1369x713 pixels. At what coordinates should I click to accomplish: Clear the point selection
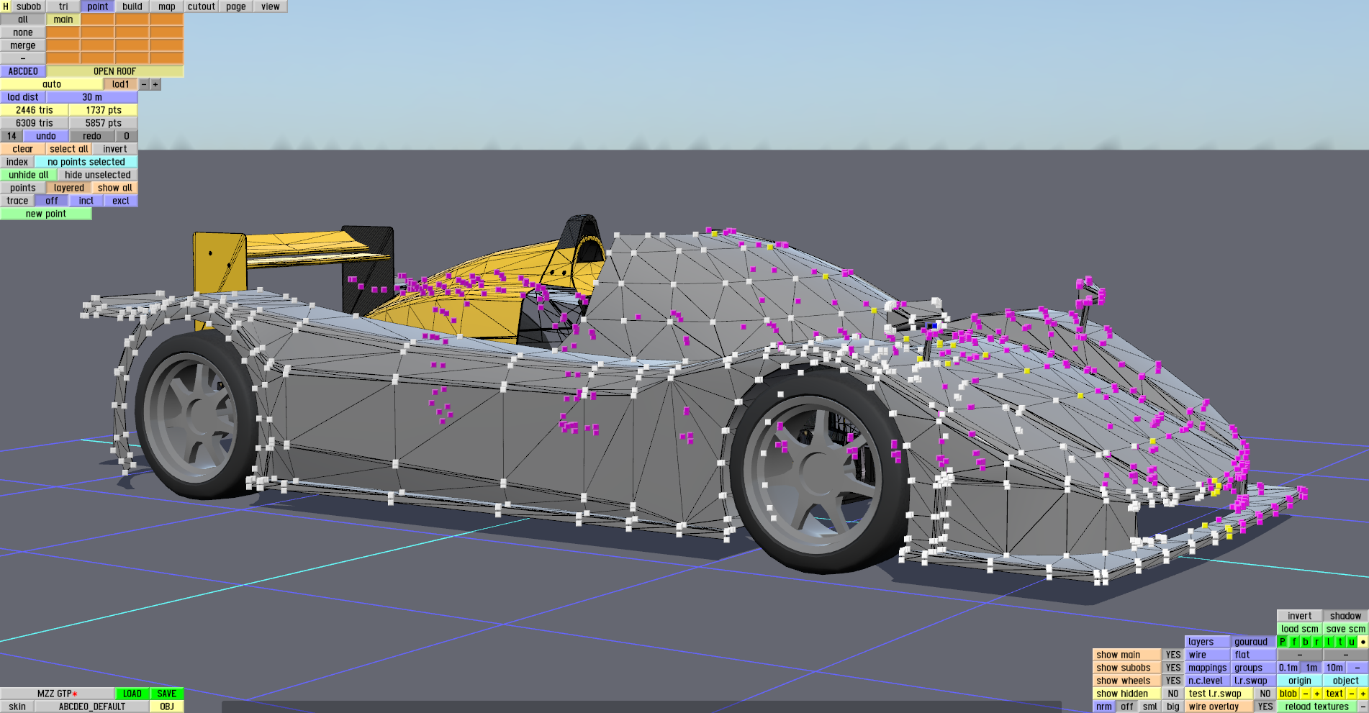(23, 149)
